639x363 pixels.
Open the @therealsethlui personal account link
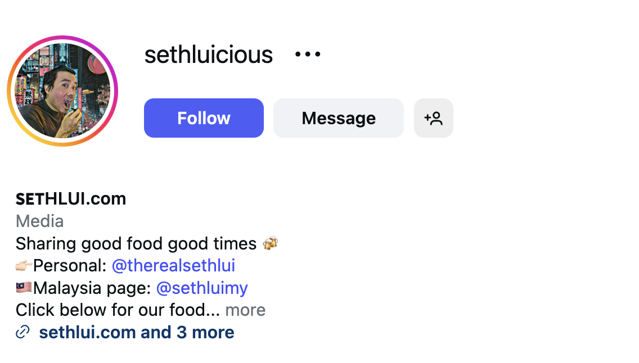[x=173, y=265]
